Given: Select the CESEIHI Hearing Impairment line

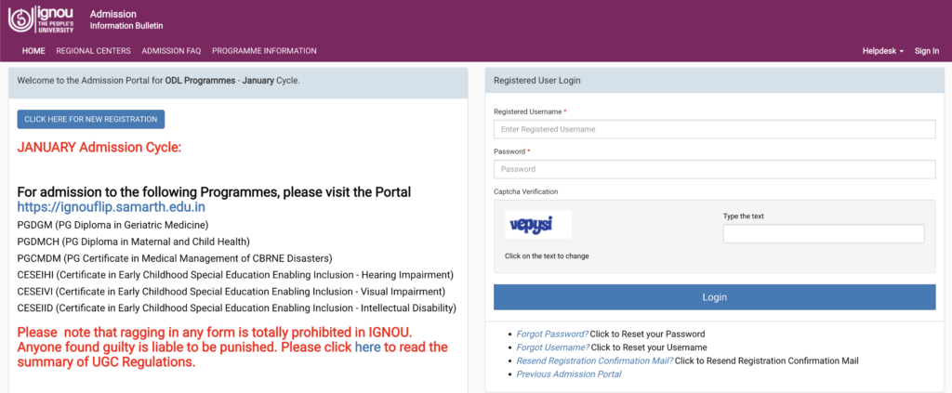Looking at the screenshot, I should [x=235, y=275].
